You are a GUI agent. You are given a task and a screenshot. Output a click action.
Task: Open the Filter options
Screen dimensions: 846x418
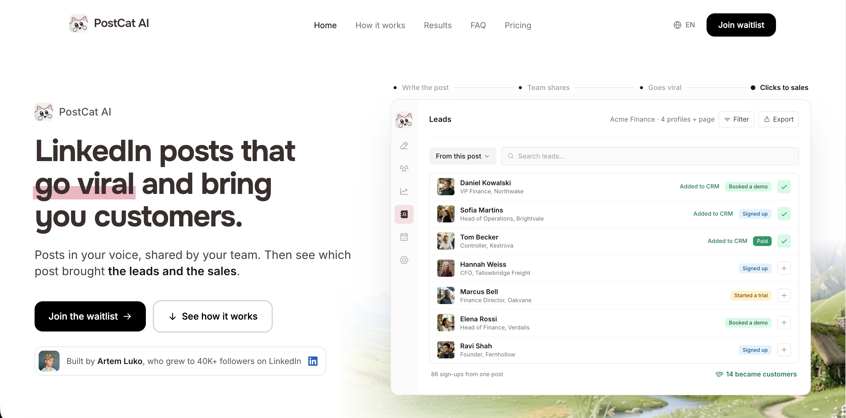pyautogui.click(x=736, y=119)
